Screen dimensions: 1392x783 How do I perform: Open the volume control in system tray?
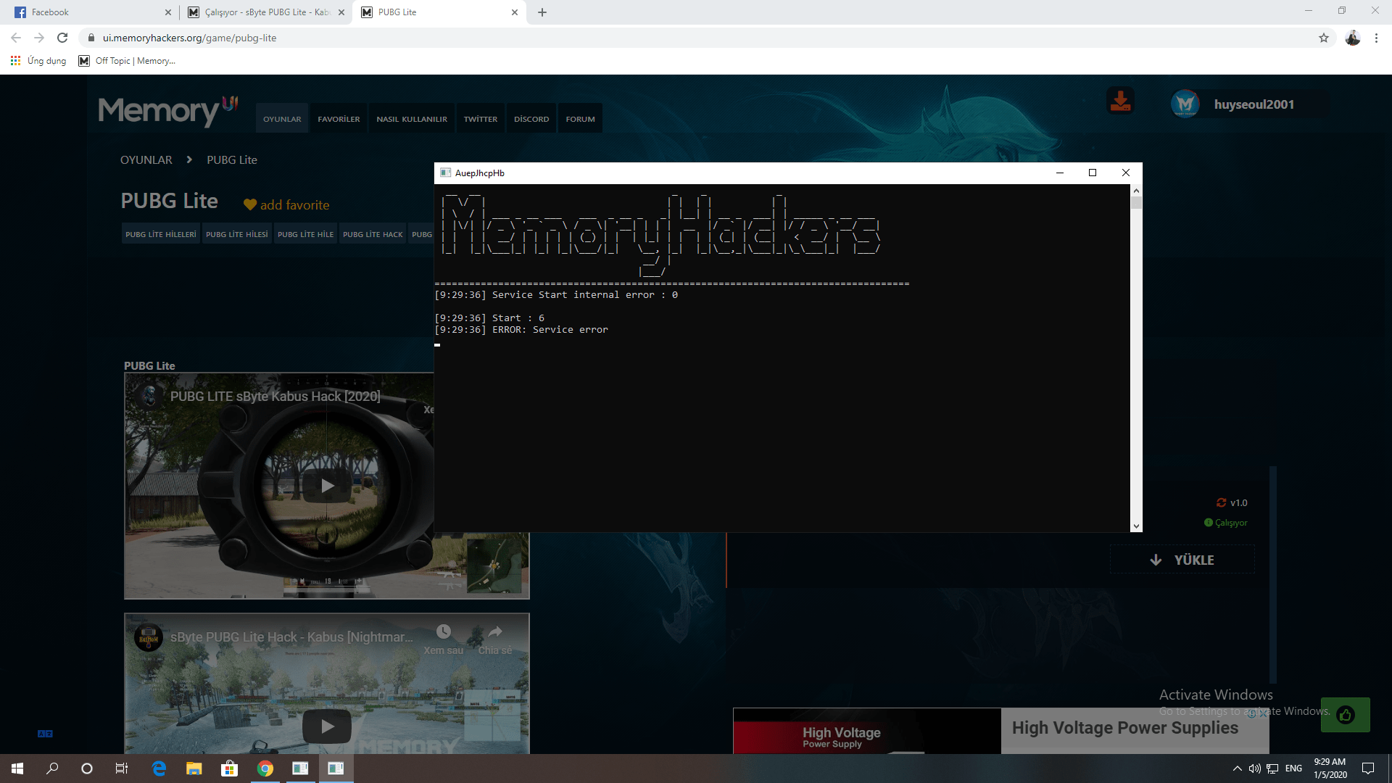click(1254, 768)
